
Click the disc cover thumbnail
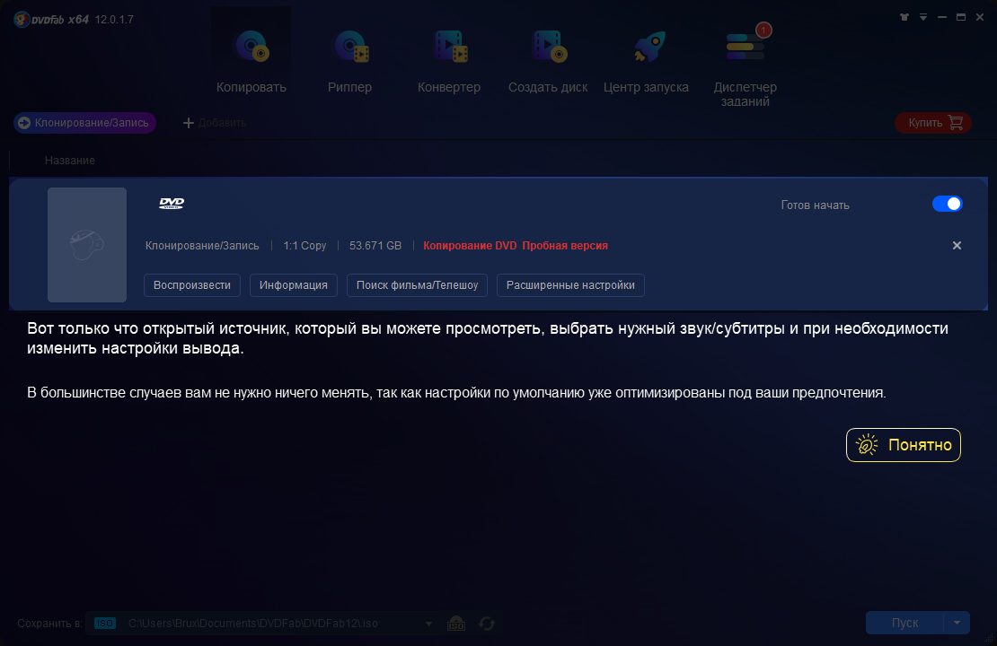pyautogui.click(x=87, y=245)
